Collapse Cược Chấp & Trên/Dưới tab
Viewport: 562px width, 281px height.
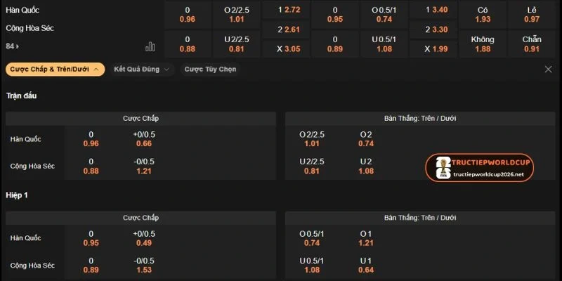coord(55,70)
